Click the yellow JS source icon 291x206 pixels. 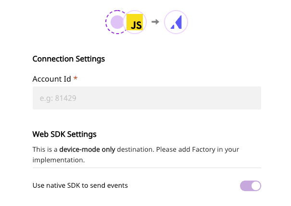pyautogui.click(x=136, y=23)
